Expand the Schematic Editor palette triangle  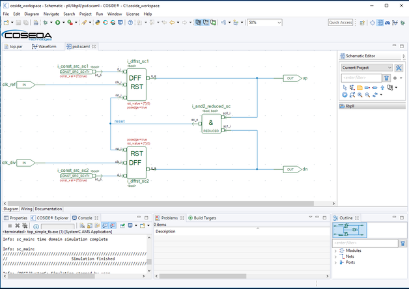404,56
